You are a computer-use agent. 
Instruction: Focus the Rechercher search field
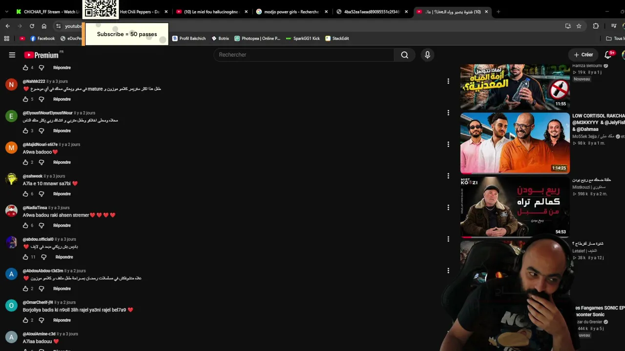click(x=304, y=55)
